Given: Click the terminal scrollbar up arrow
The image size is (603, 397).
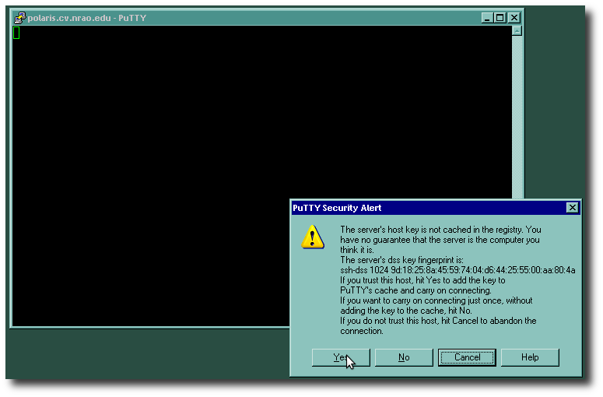Looking at the screenshot, I should [x=517, y=31].
